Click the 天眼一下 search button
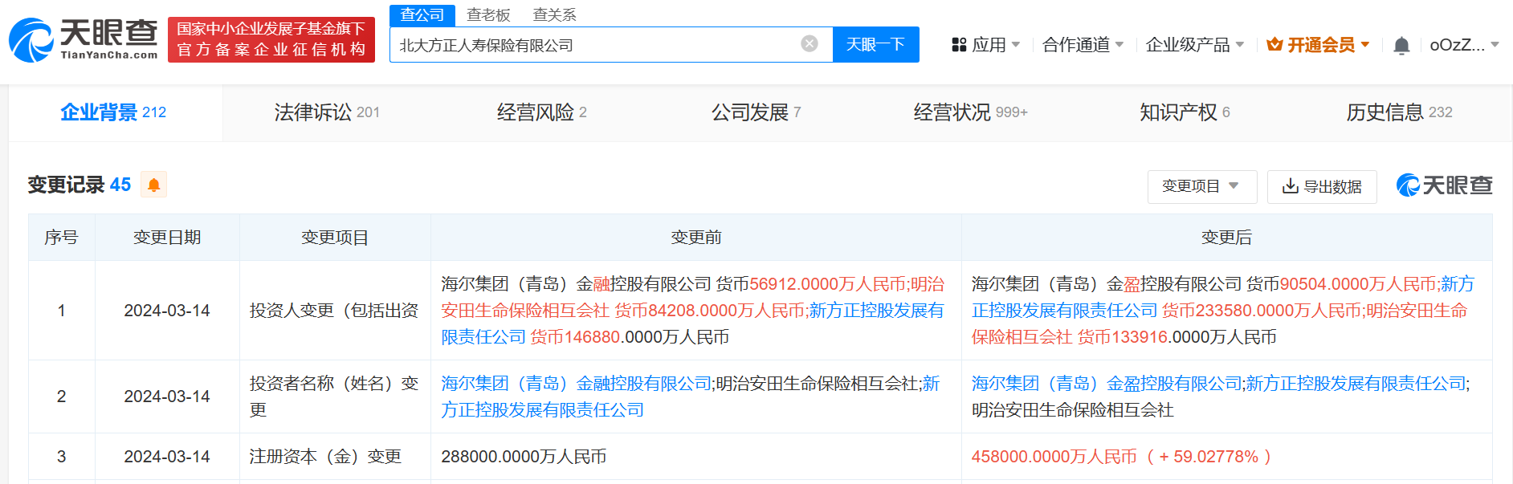 pos(875,44)
